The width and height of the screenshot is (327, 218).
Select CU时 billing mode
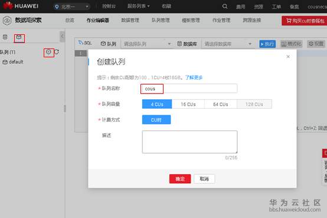156,120
